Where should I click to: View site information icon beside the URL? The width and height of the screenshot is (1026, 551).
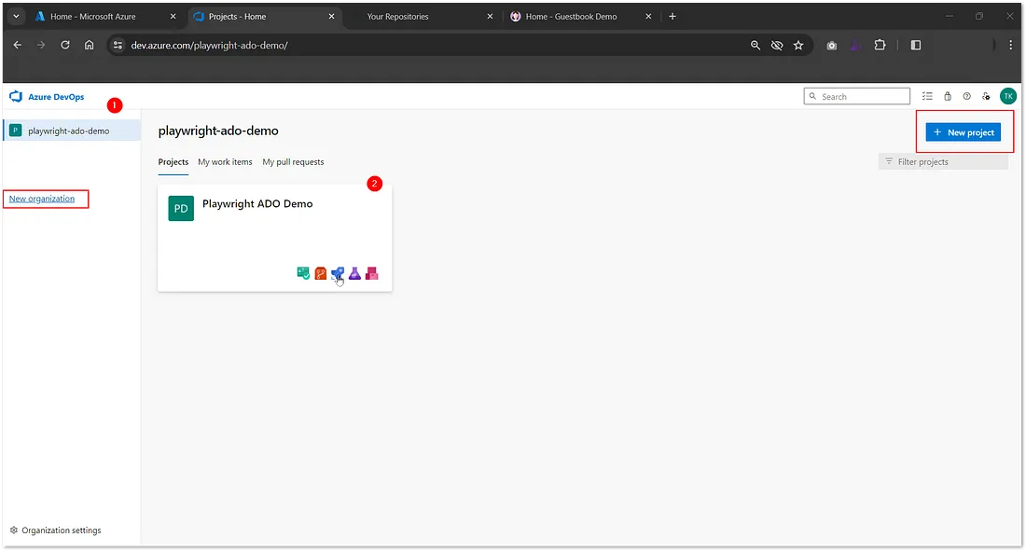(x=118, y=45)
